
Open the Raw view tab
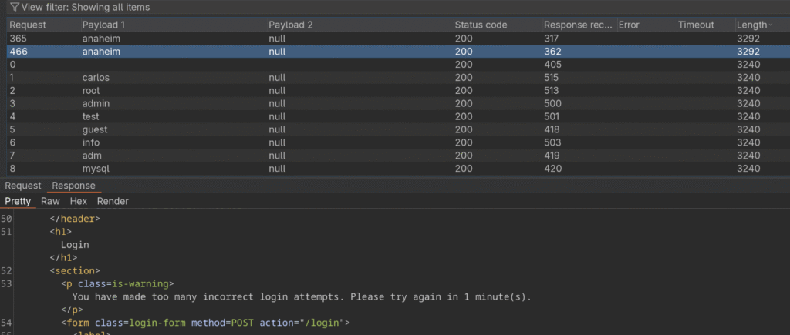point(50,201)
